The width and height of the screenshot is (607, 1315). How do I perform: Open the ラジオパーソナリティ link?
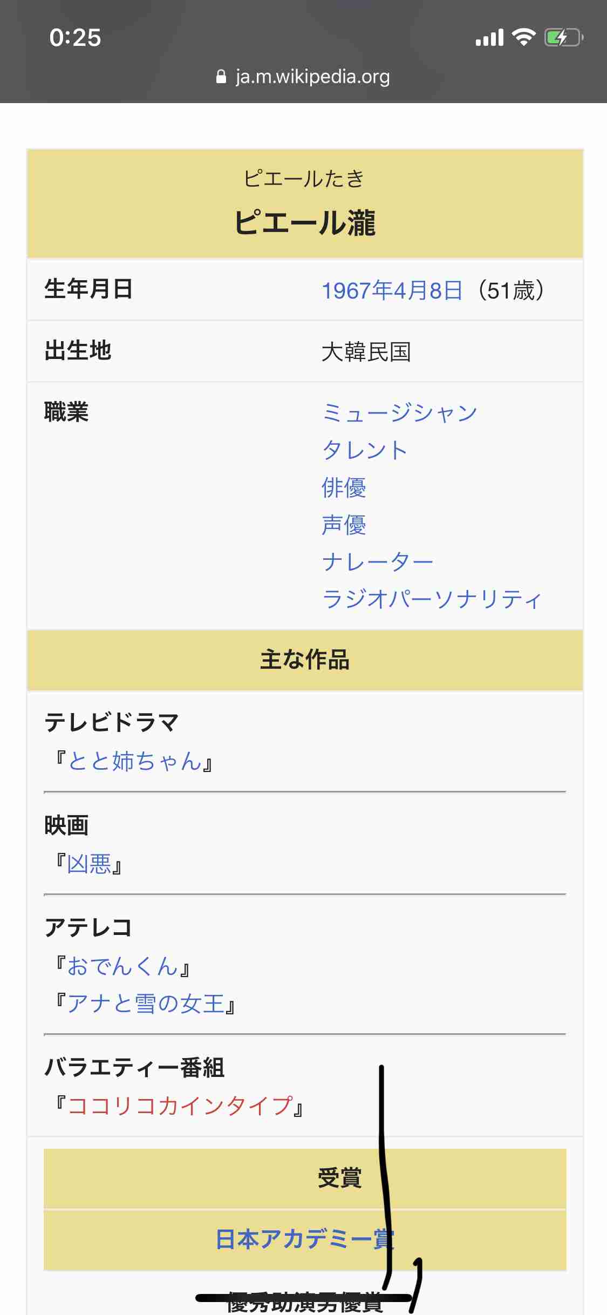click(x=432, y=599)
